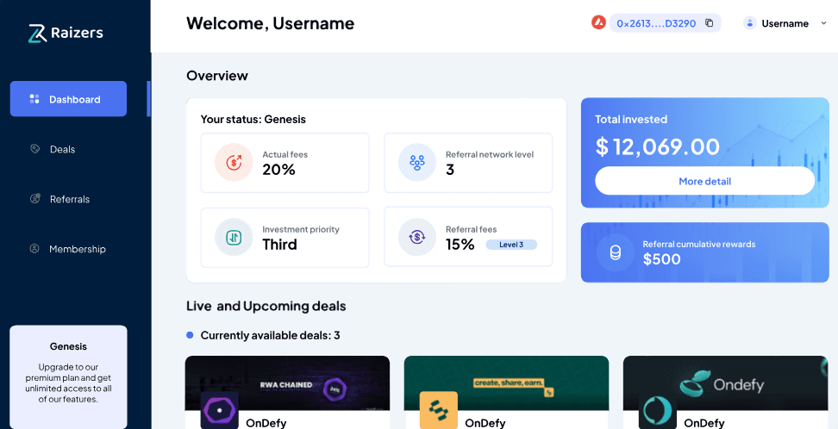Click the teal Ondefy deal logo
Screen dimensions: 838x429
657,410
